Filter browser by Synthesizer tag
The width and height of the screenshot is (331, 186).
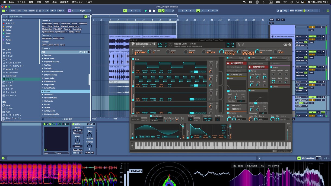point(61,32)
